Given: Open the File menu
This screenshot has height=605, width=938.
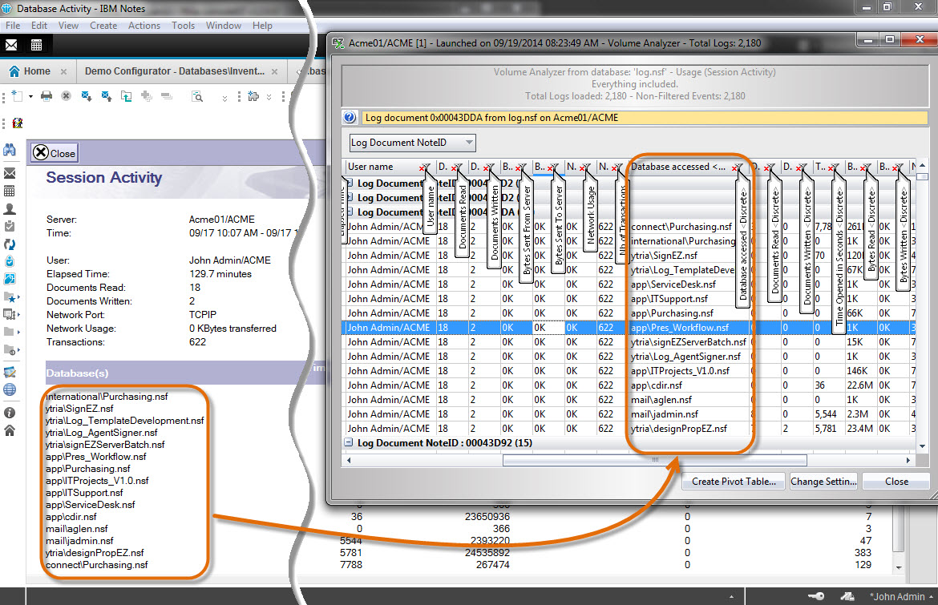Looking at the screenshot, I should [x=13, y=26].
